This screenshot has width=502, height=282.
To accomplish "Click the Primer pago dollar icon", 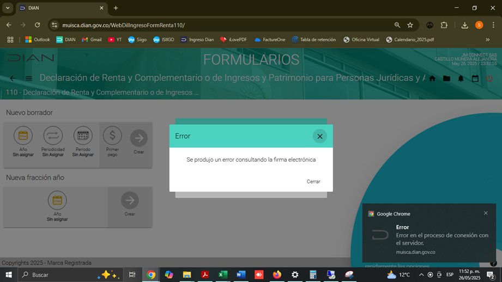I will point(112,135).
